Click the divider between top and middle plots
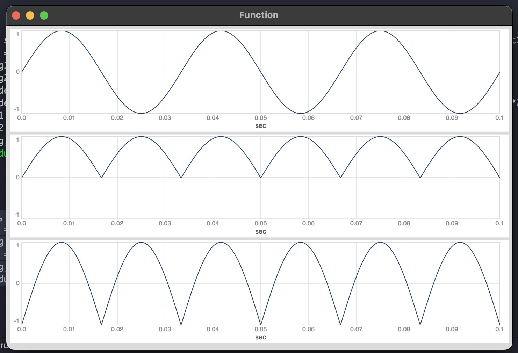Viewport: 518px width, 353px height. pos(259,133)
